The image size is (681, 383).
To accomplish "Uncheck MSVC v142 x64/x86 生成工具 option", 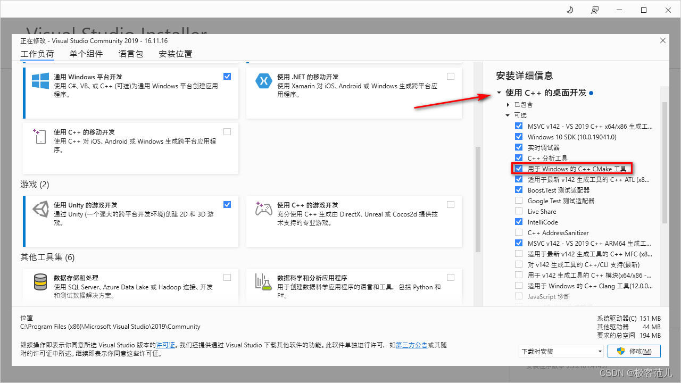I will [x=519, y=126].
